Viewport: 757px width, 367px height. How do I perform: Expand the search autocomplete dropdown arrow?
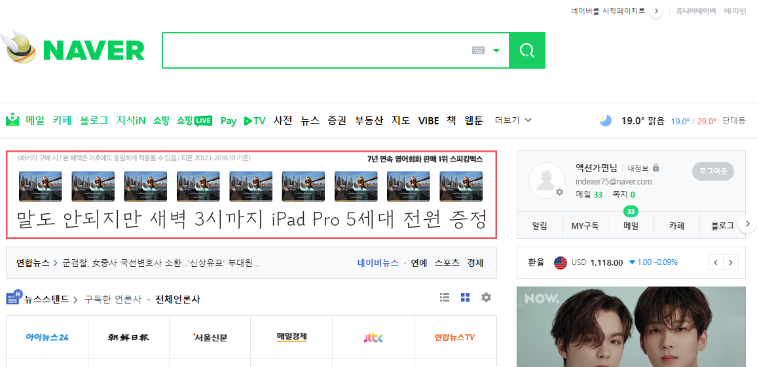tap(496, 50)
